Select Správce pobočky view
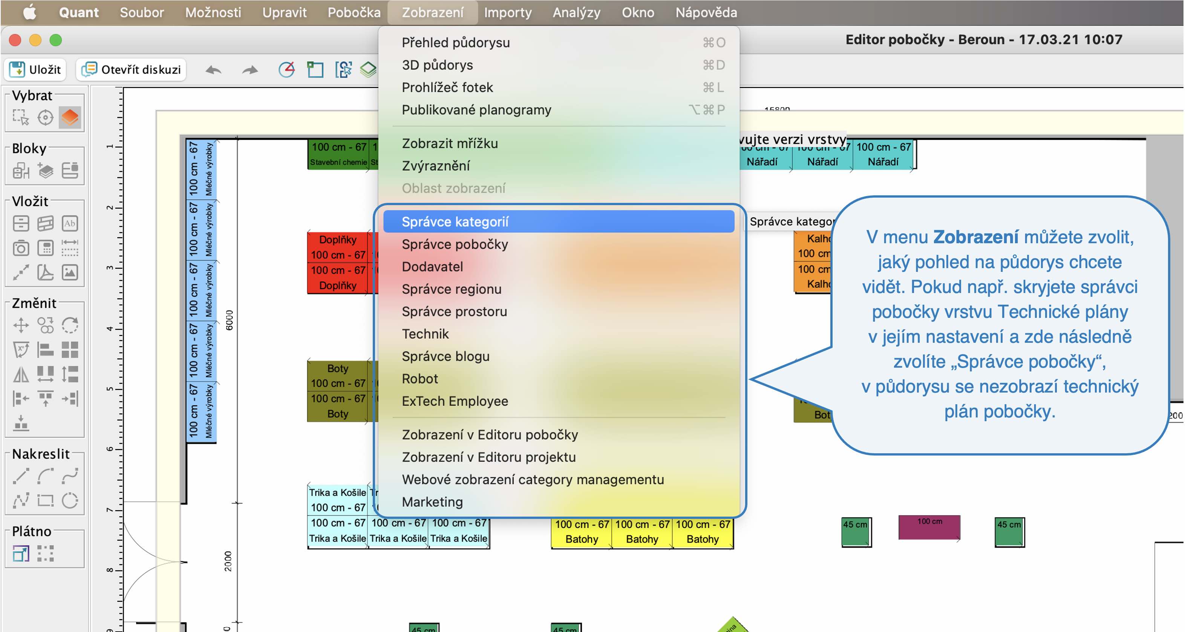 coord(559,244)
